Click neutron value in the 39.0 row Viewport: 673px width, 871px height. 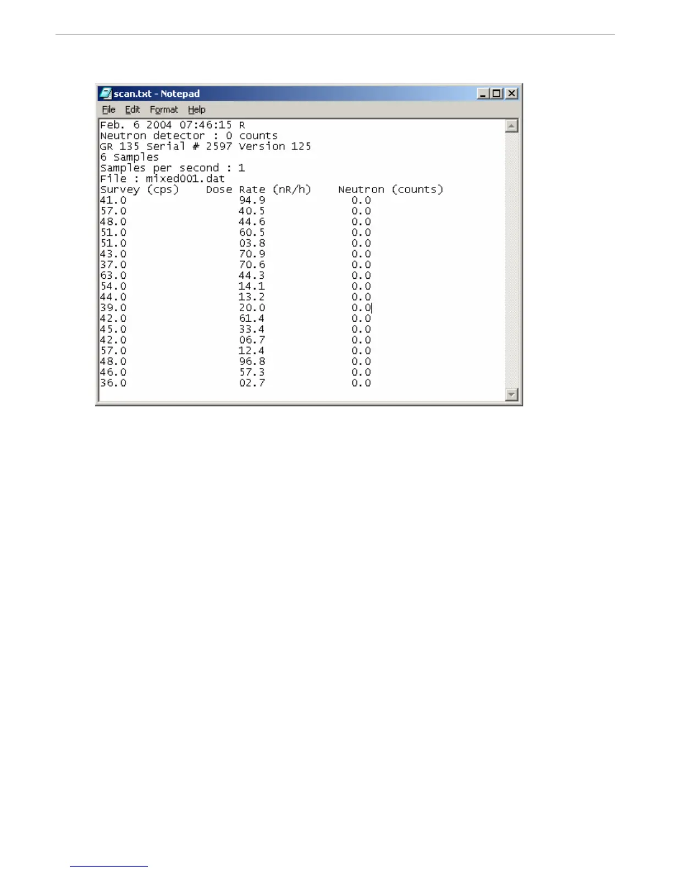coord(361,308)
